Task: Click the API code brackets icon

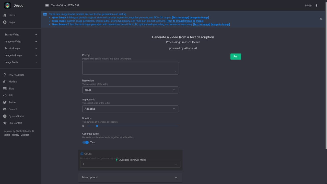Action: 5,96
